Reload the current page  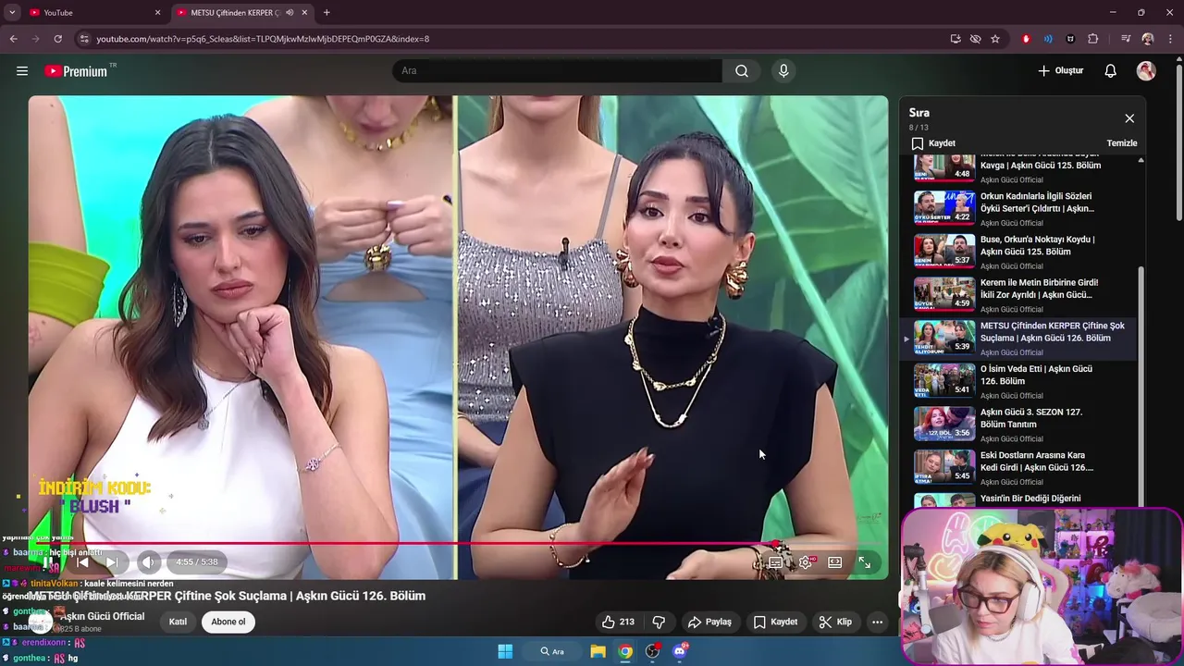click(57, 39)
